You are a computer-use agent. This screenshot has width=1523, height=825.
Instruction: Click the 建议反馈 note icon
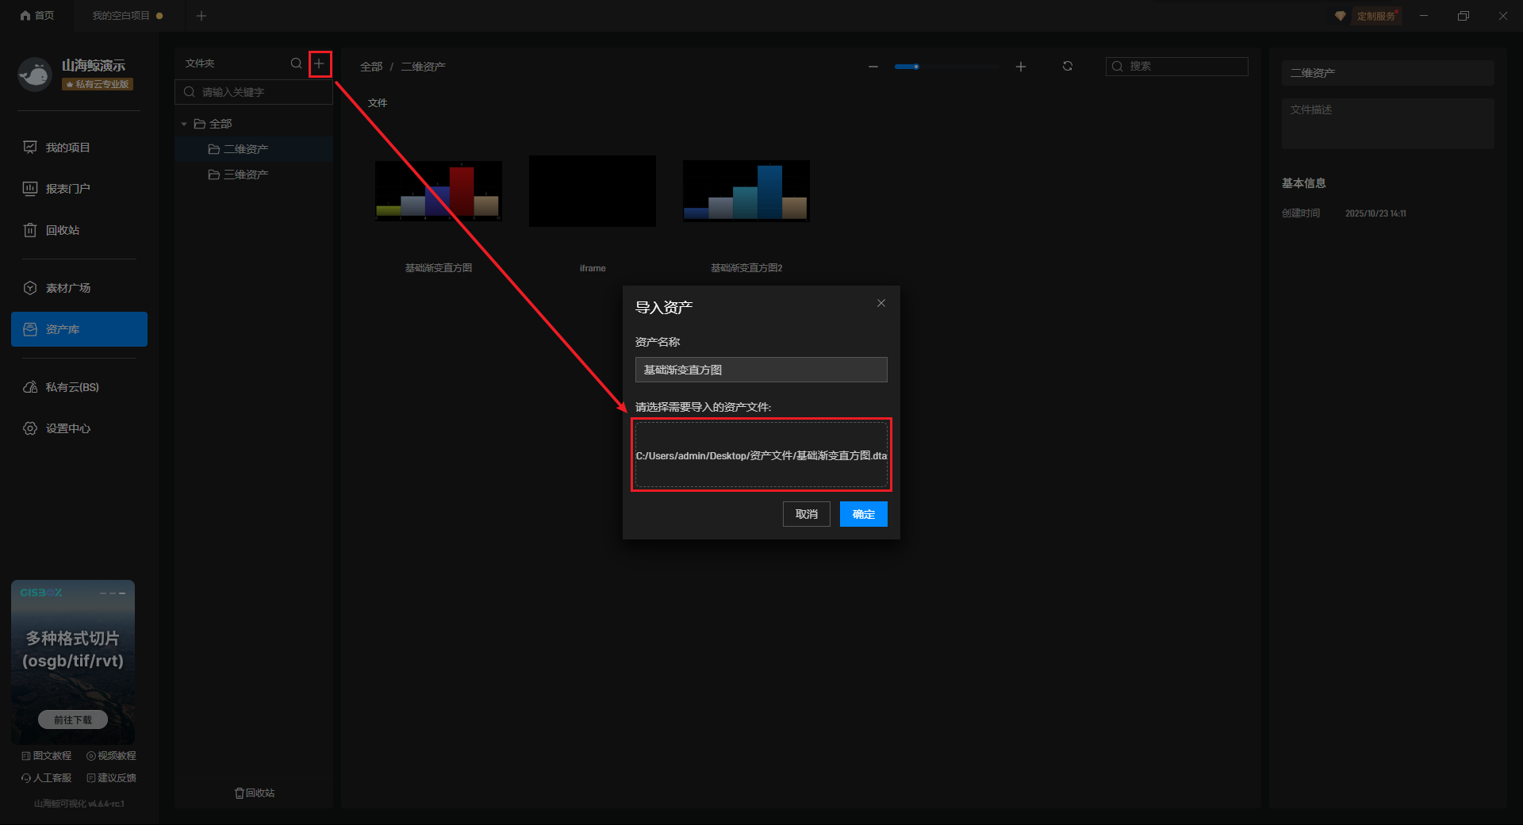(x=91, y=778)
